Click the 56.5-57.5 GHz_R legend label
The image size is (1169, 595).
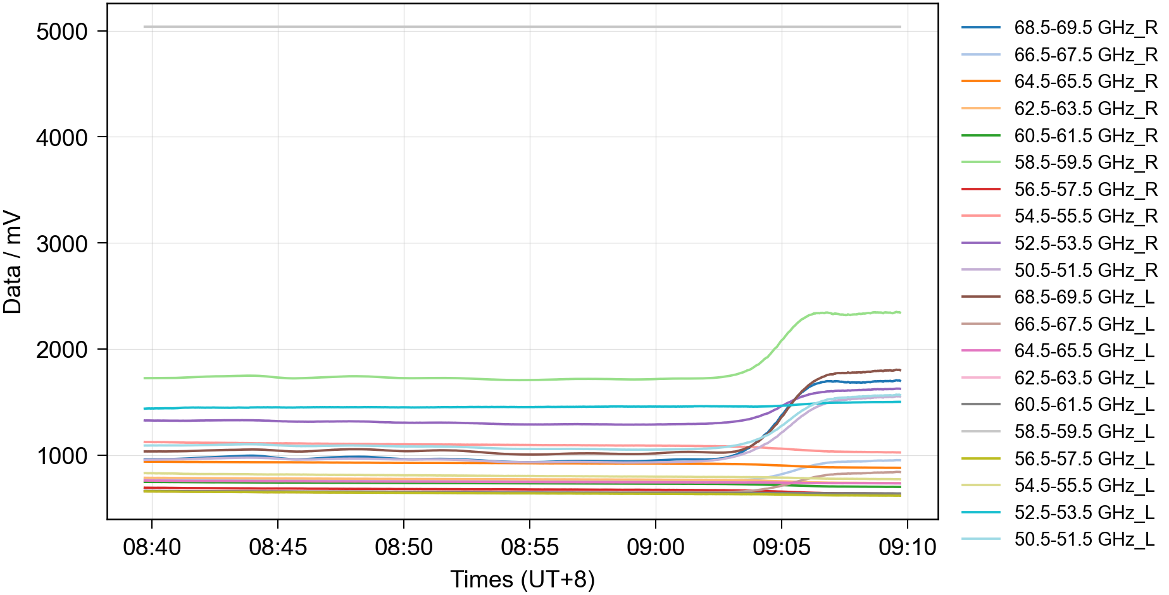click(1085, 190)
